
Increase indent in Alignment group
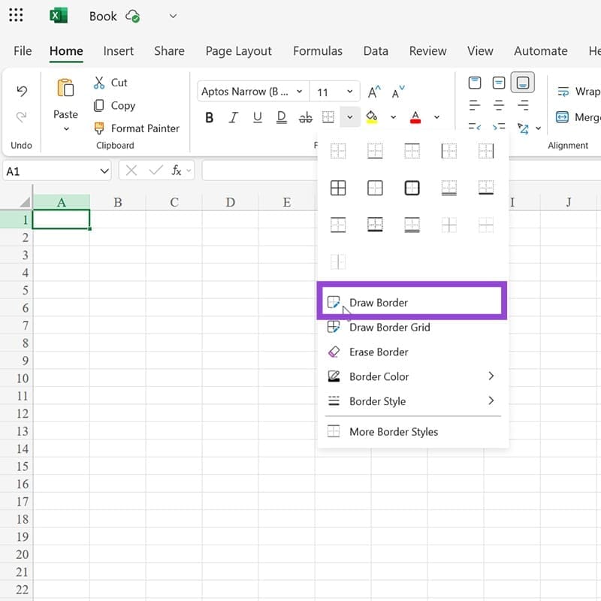coord(499,126)
